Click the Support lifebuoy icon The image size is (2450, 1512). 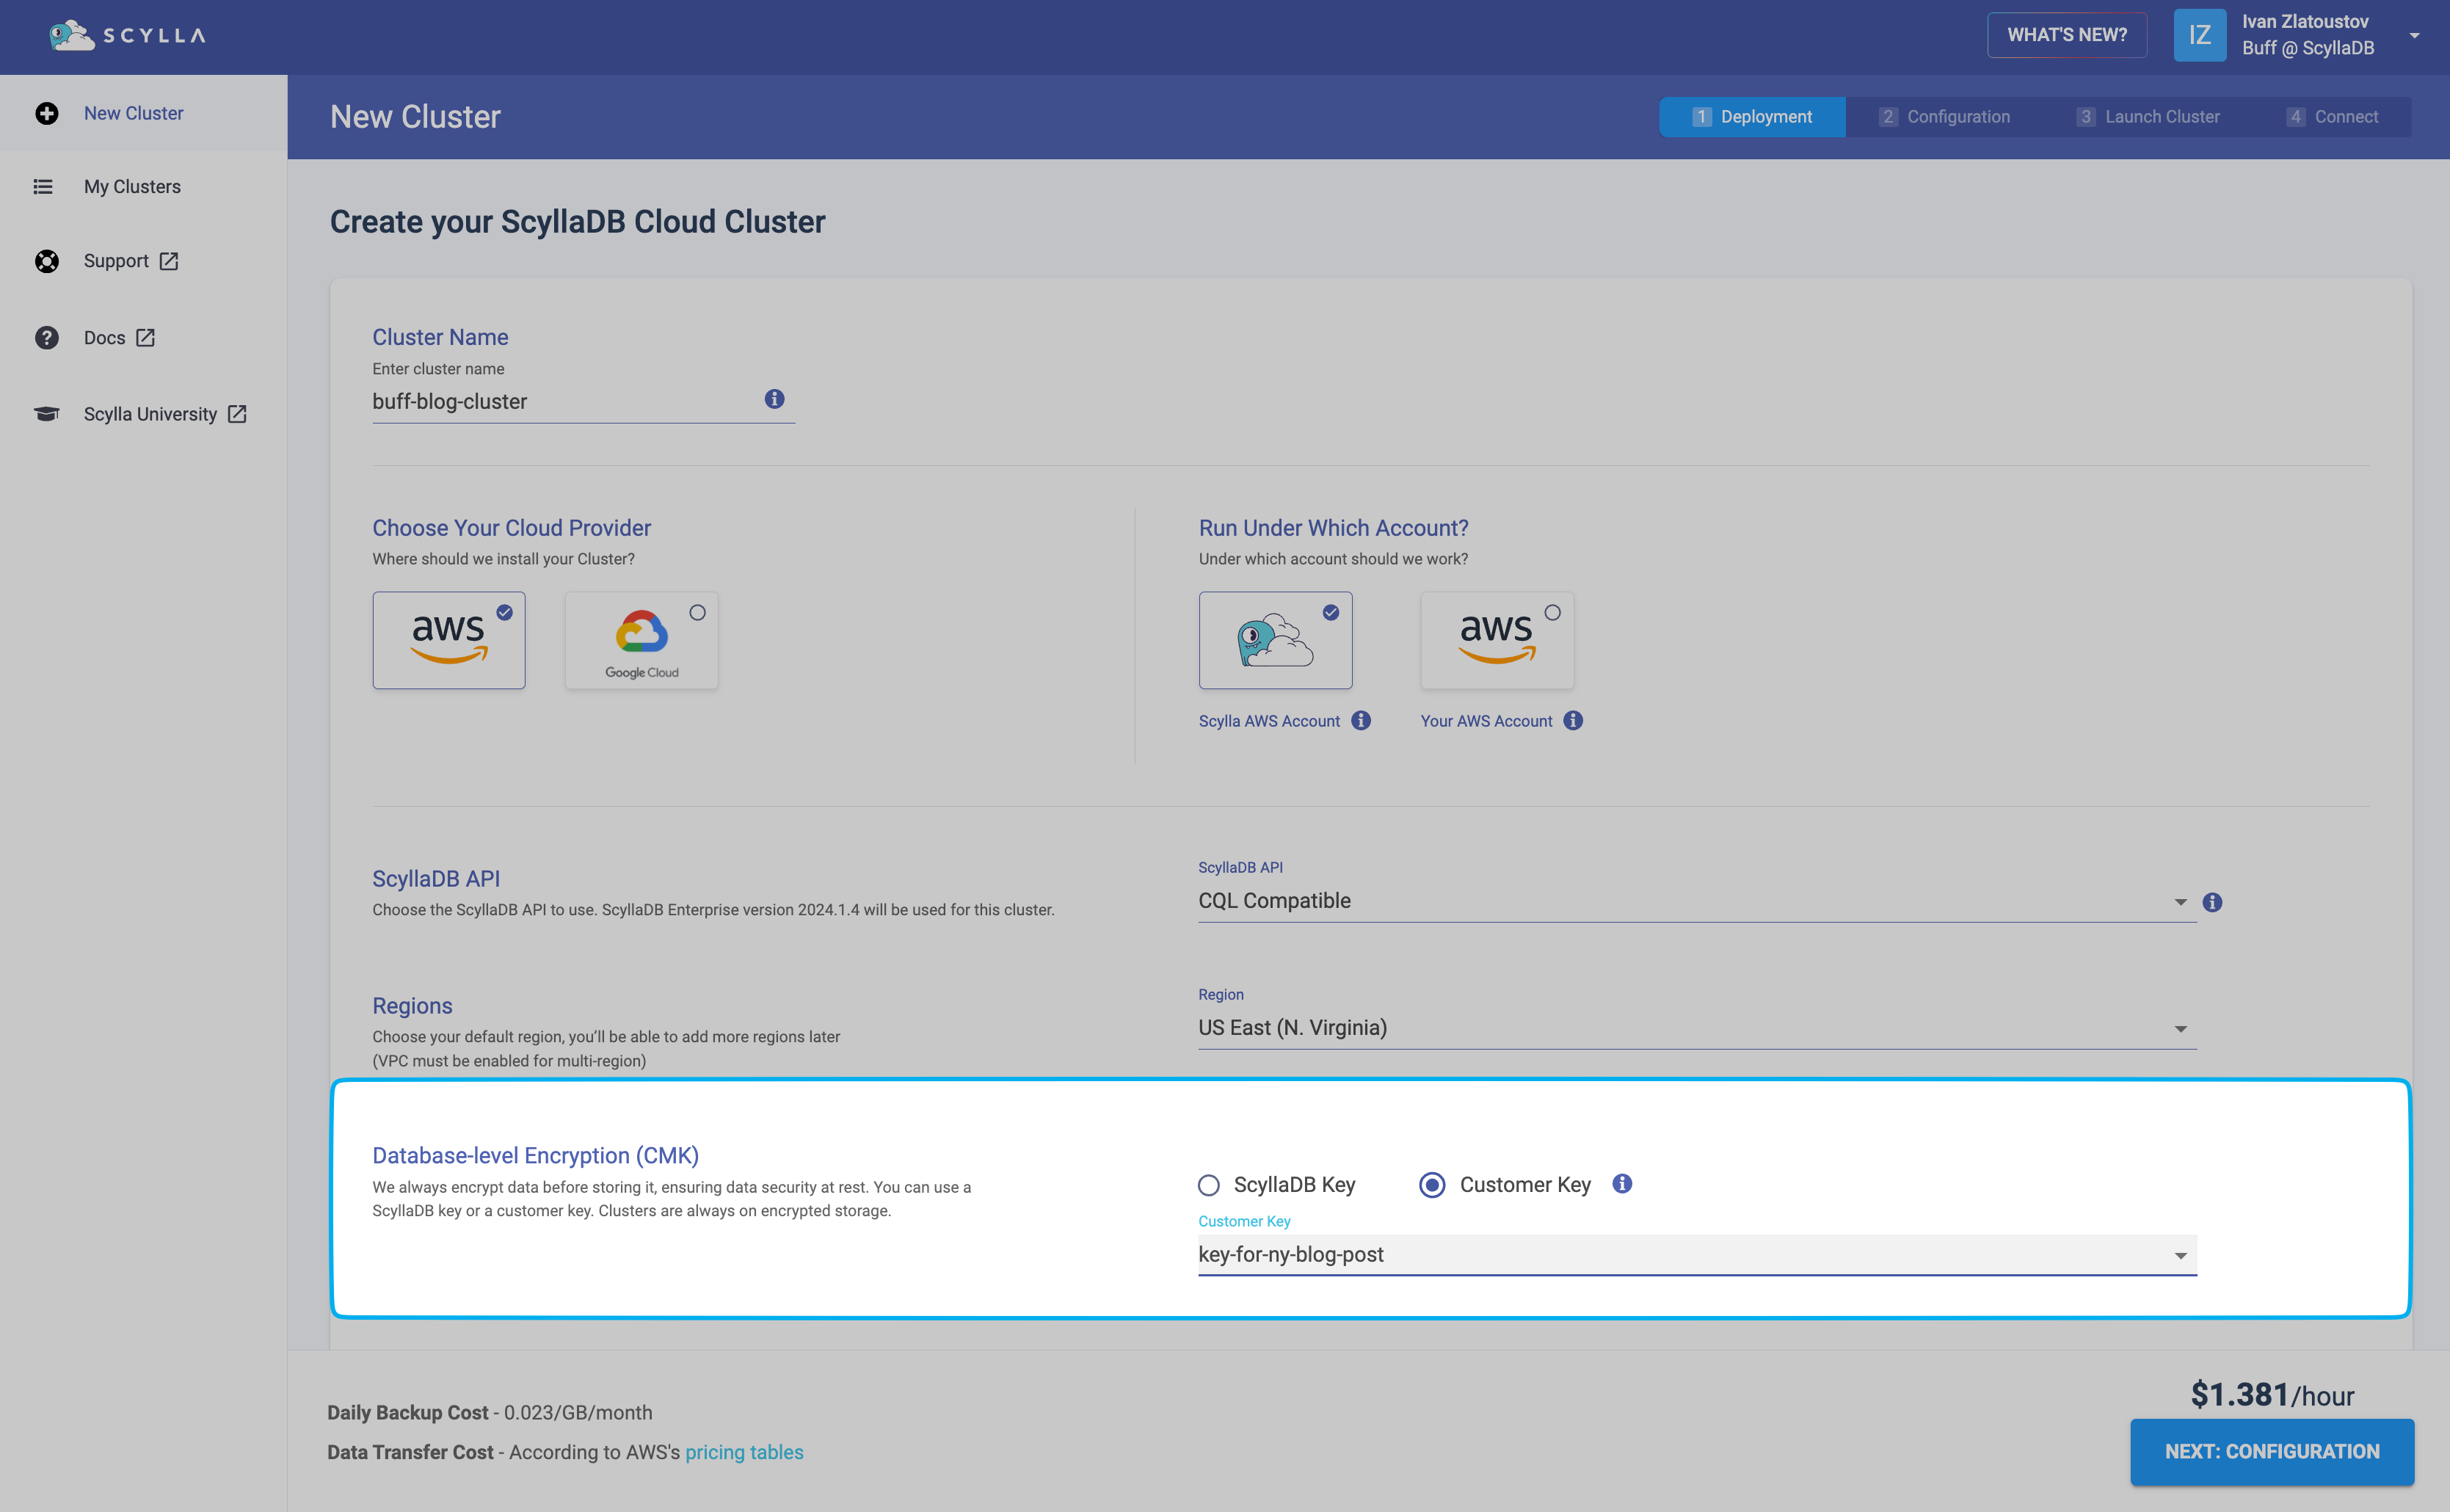coord(46,261)
